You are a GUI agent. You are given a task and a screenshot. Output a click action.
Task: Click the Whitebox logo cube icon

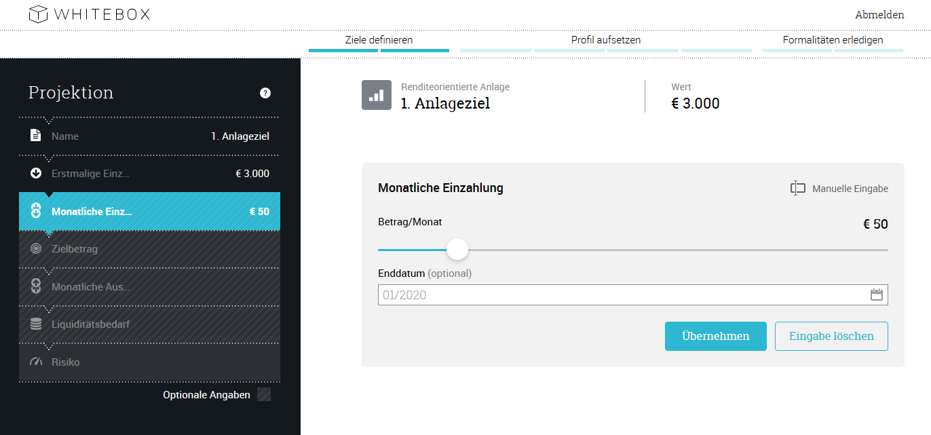point(38,14)
